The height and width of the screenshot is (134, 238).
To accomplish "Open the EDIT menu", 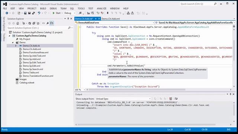I will pos(13,9).
